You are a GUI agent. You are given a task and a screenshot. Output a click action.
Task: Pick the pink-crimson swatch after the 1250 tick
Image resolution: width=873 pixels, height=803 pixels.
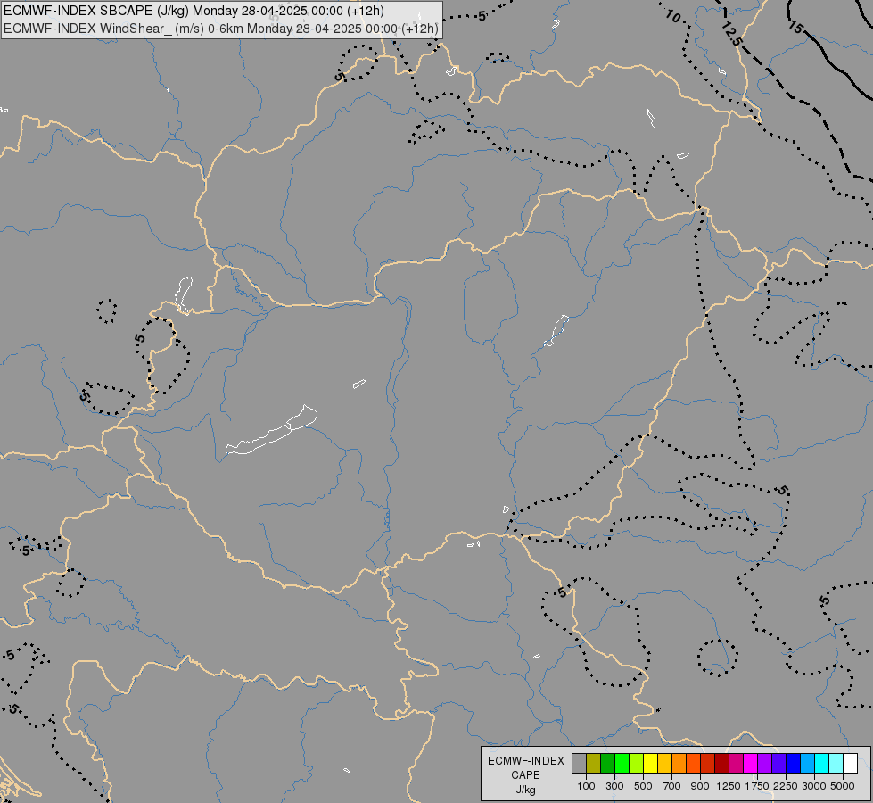[x=736, y=764]
